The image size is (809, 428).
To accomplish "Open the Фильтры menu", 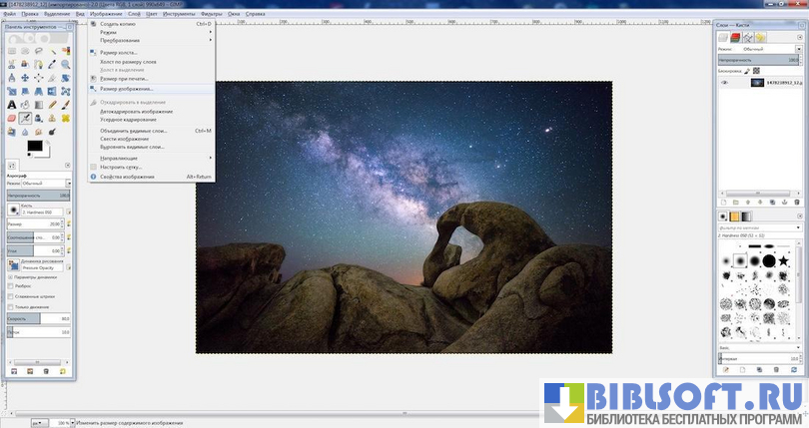I will [211, 15].
